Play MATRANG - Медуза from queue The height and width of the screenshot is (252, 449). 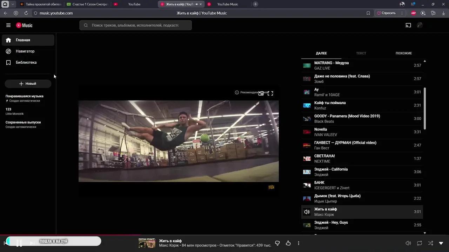pos(362,65)
